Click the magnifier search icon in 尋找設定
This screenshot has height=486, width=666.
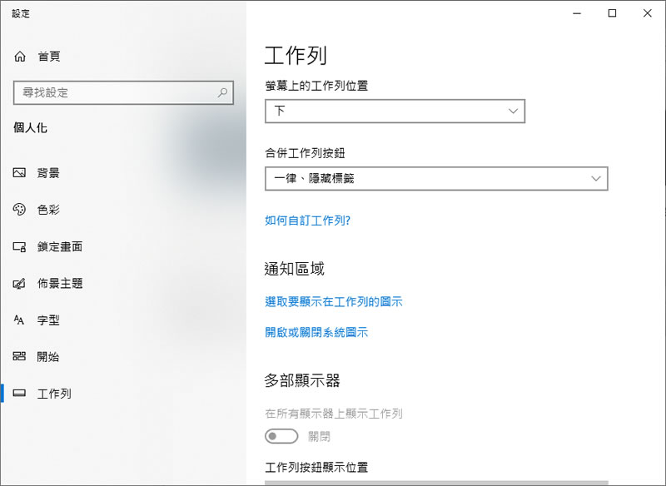point(222,92)
